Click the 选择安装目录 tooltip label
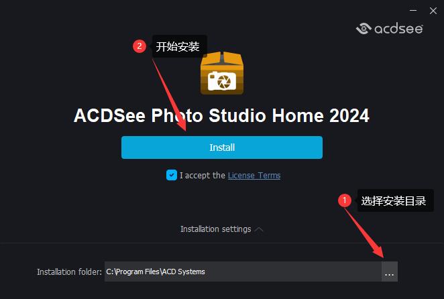Screen dimensions: 444x299 tap(394, 200)
